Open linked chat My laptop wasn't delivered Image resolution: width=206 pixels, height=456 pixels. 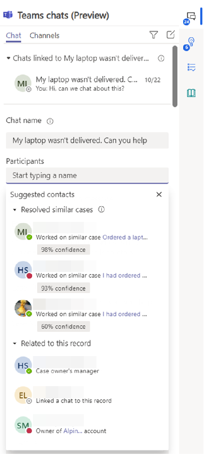[88, 83]
